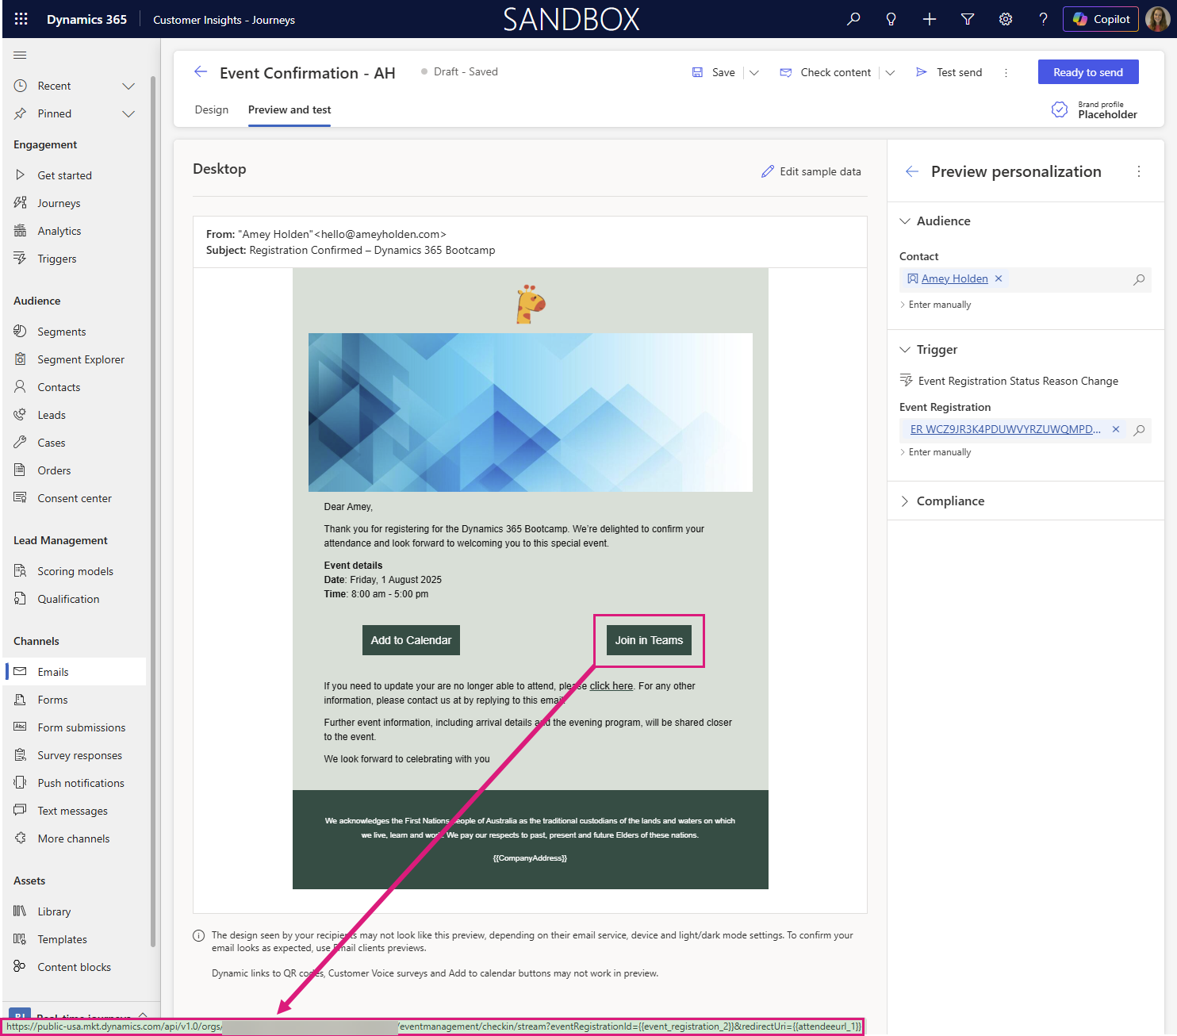Remove the Amey Holden contact

pos(999,278)
